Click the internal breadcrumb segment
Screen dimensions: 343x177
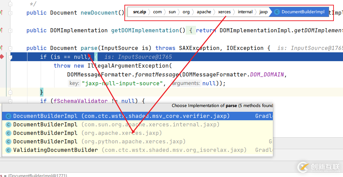click(x=245, y=12)
